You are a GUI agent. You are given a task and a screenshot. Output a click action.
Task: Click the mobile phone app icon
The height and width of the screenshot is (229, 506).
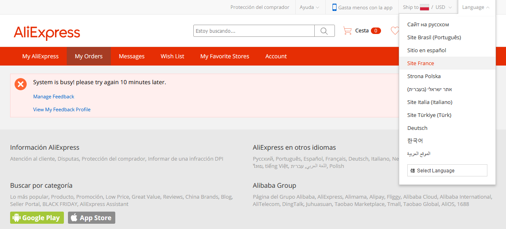click(335, 7)
